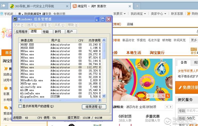Image resolution: width=198 pixels, height=126 pixels.
Task: Switch to the 应用程序 tab
Action: click(22, 31)
